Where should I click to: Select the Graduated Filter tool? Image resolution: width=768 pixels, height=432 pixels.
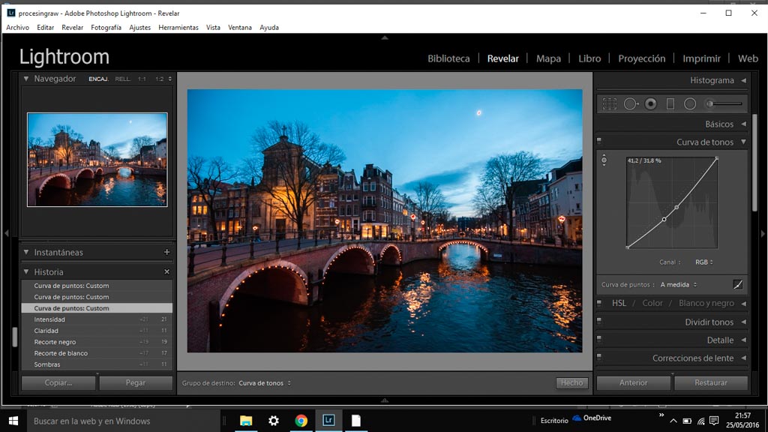tap(670, 104)
